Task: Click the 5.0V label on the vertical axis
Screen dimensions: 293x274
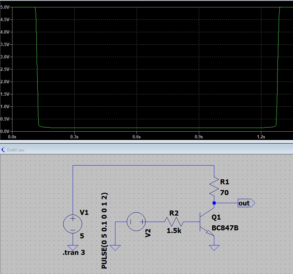Action: click(5, 7)
